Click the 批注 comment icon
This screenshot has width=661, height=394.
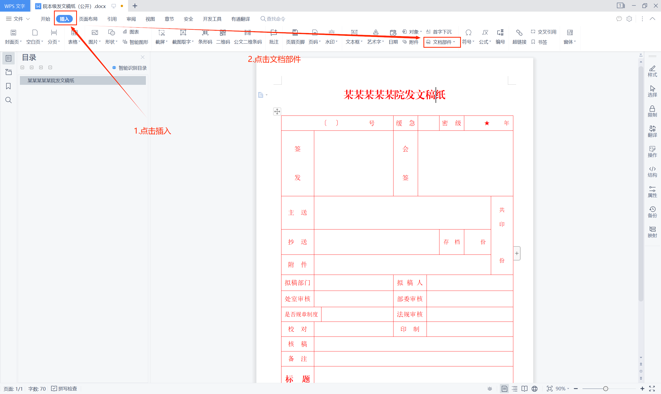pos(273,33)
